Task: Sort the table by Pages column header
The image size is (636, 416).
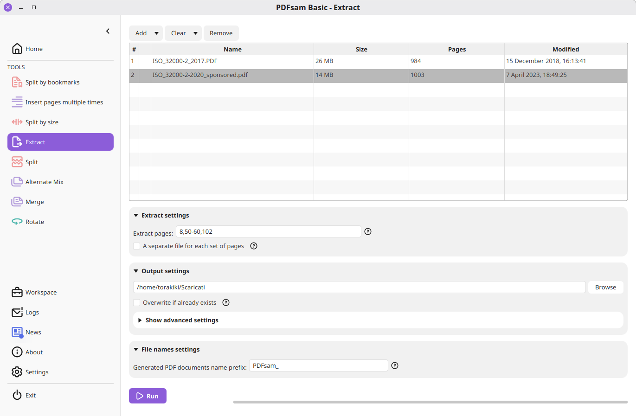Action: pos(456,49)
